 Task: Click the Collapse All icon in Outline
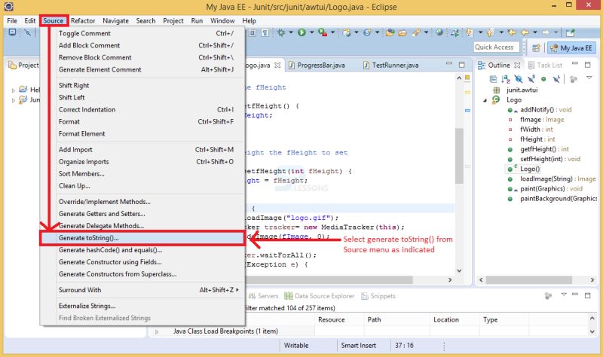tap(494, 79)
